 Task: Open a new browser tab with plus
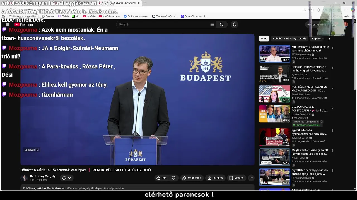point(145,3)
